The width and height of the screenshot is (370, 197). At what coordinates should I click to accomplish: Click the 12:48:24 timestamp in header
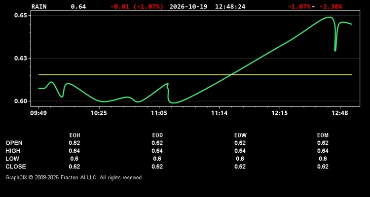230,6
